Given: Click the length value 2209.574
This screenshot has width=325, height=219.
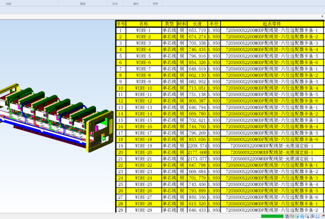Looking at the screenshot, I should [x=197, y=146].
